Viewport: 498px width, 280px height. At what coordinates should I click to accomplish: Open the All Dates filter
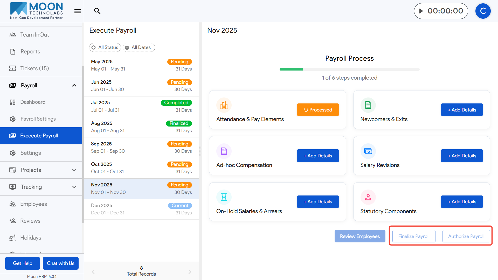[139, 47]
